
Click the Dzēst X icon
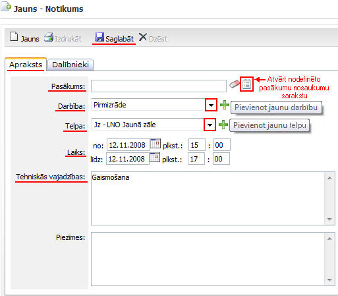pos(143,37)
